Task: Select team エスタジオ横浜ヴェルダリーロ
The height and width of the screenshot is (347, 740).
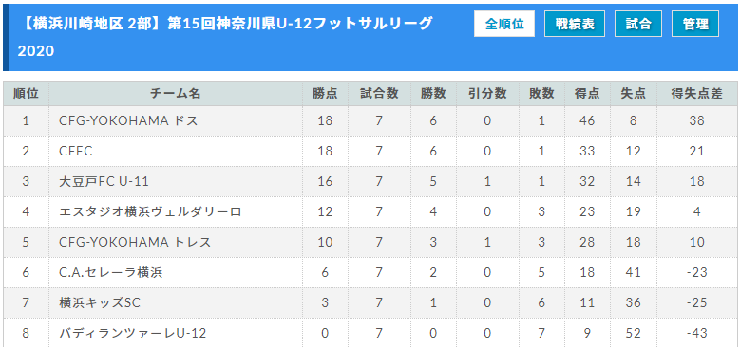Action: (150, 211)
